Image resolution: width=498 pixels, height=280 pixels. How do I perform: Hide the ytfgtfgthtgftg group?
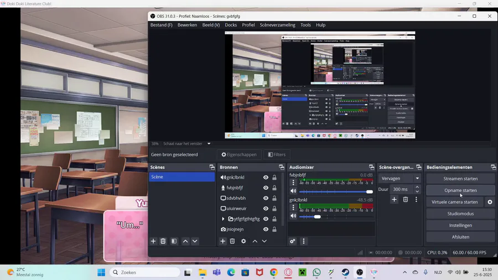coord(266,219)
